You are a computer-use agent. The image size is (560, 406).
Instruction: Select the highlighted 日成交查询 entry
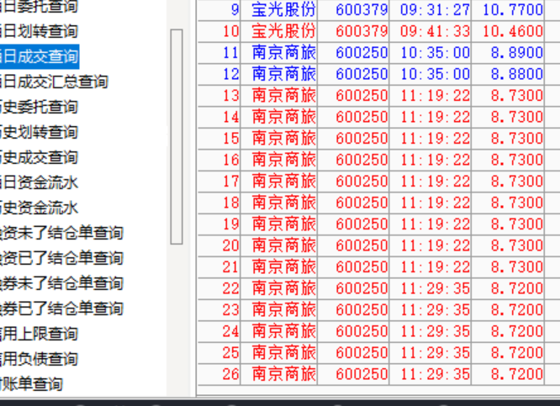(40, 56)
